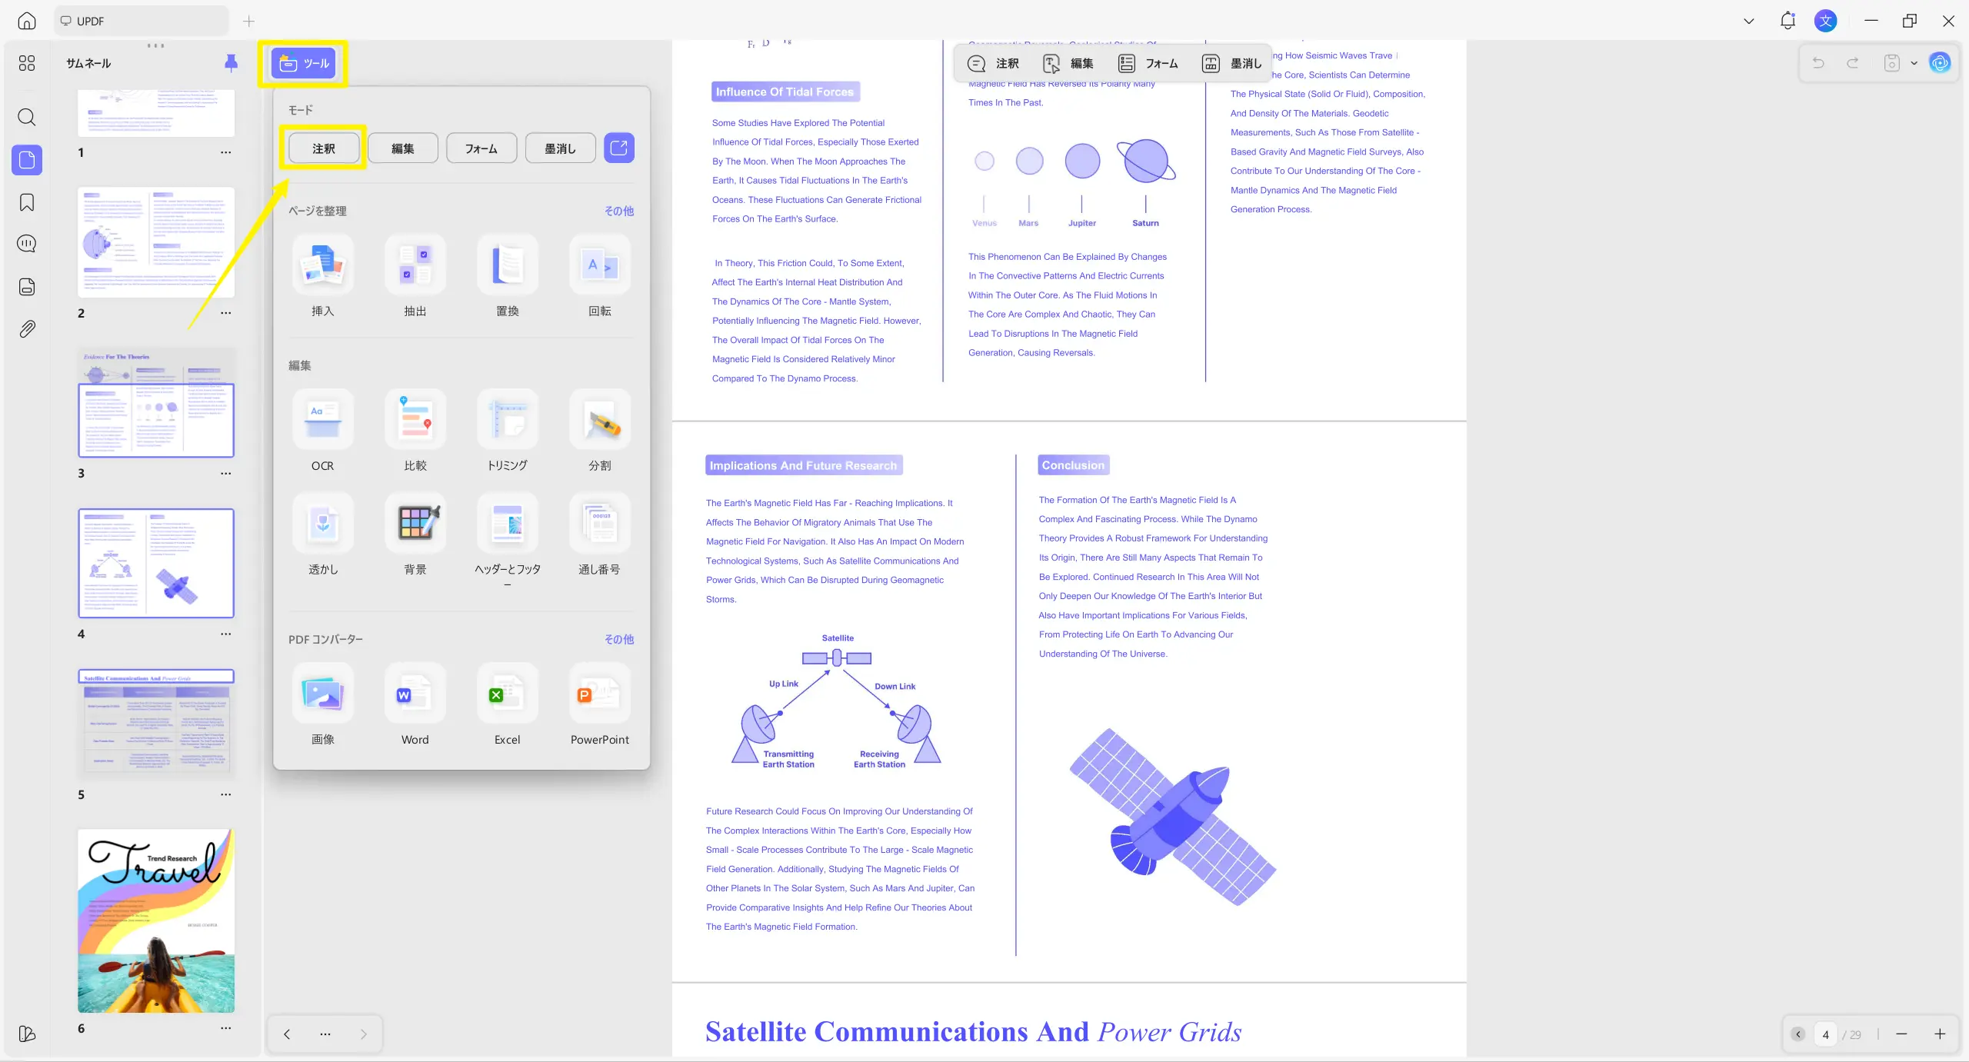The height and width of the screenshot is (1062, 1969).
Task: Open the Watermark (透かし) tool
Action: point(322,524)
